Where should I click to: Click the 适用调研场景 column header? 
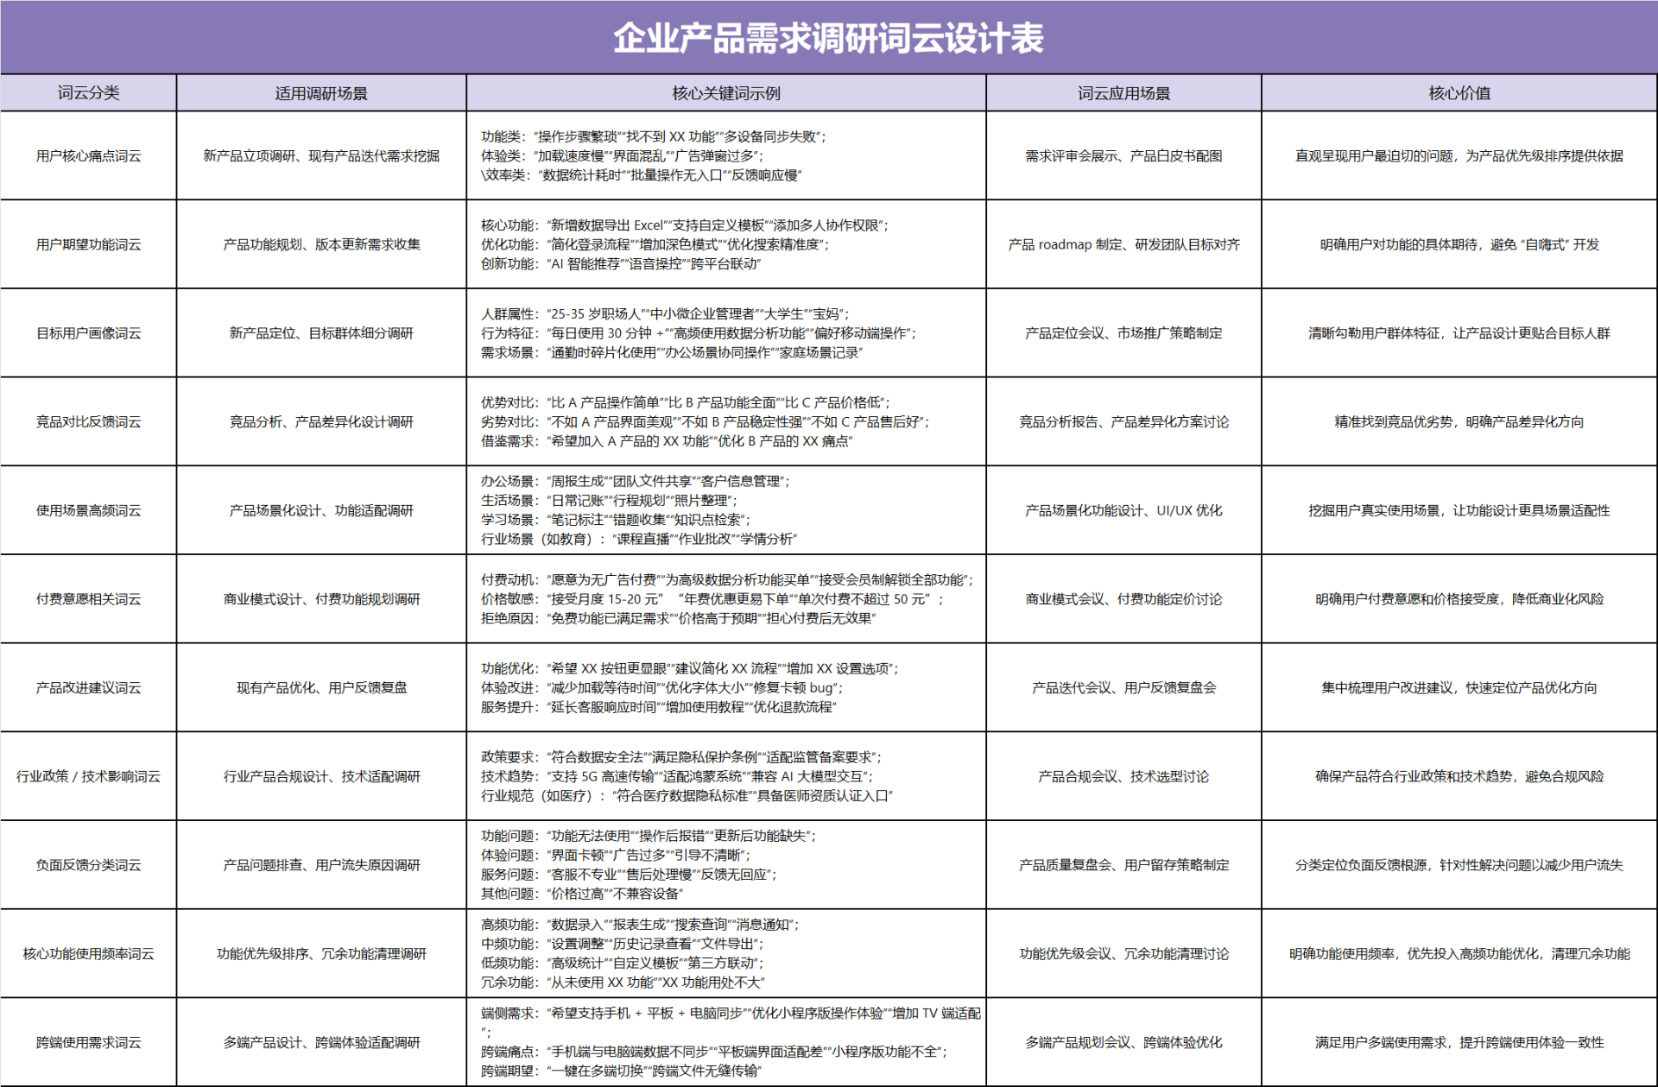[320, 92]
